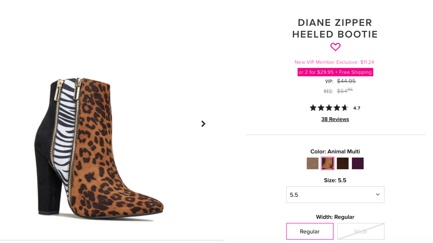The width and height of the screenshot is (433, 243).
Task: Click the VIP $44.95 price
Action: click(340, 82)
